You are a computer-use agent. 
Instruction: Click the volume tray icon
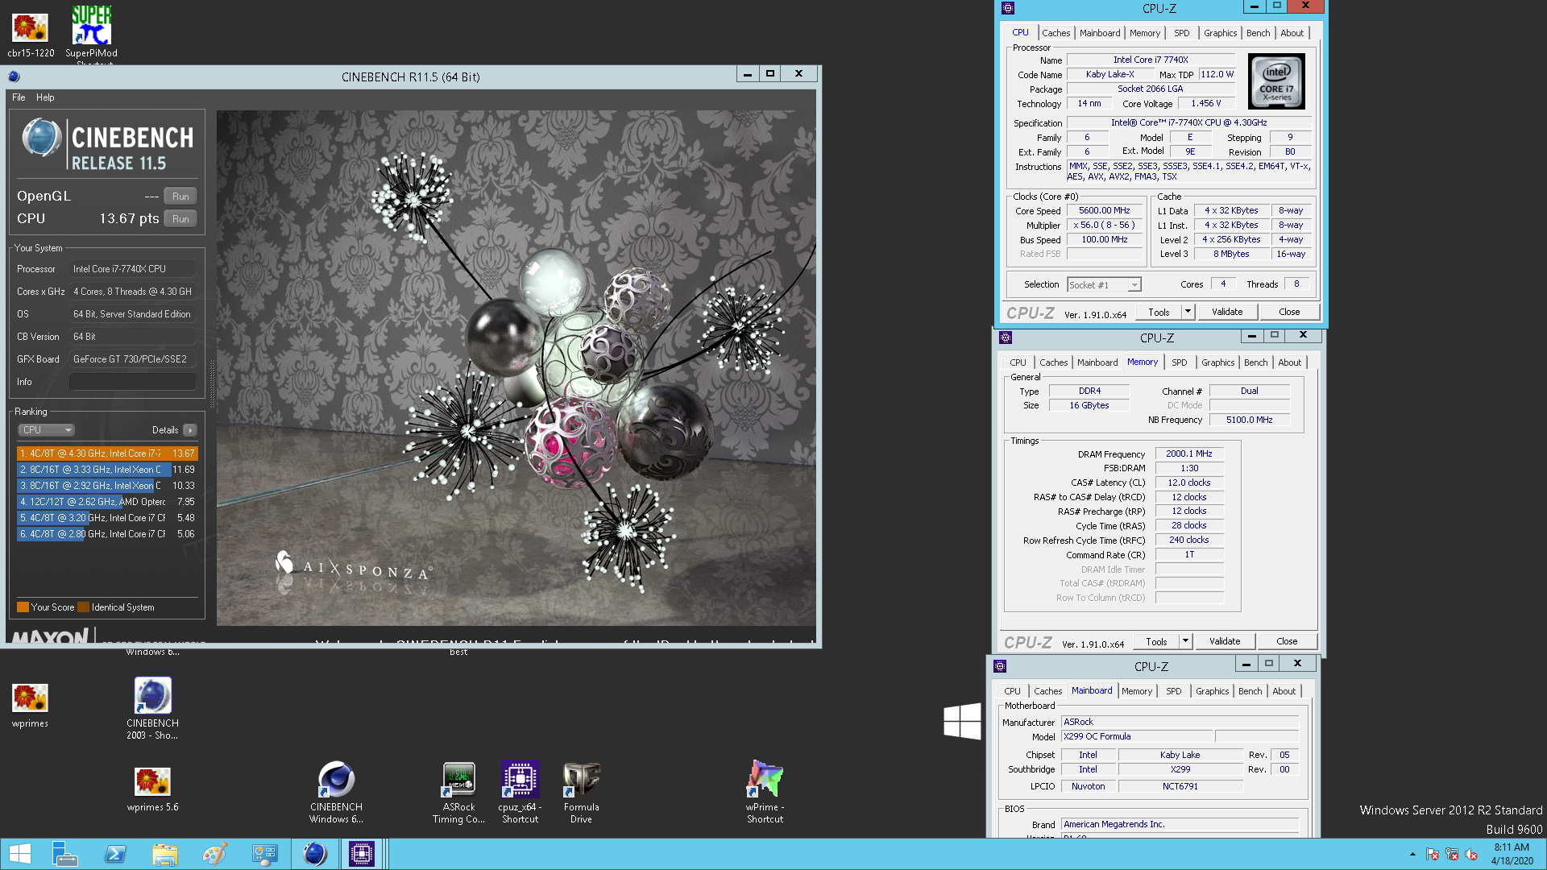[x=1471, y=854]
